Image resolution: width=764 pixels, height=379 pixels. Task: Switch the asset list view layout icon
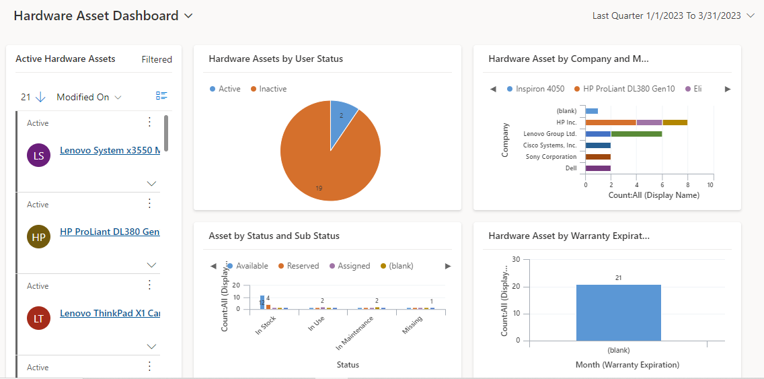pyautogui.click(x=161, y=96)
